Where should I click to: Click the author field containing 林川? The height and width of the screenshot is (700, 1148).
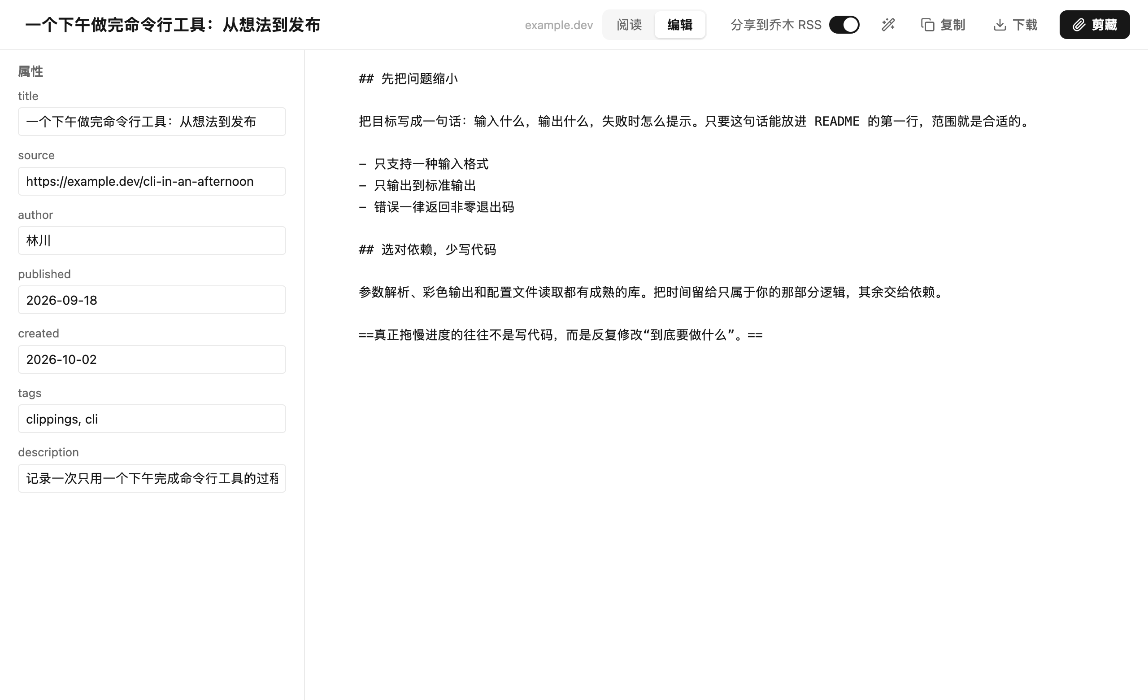[152, 241]
